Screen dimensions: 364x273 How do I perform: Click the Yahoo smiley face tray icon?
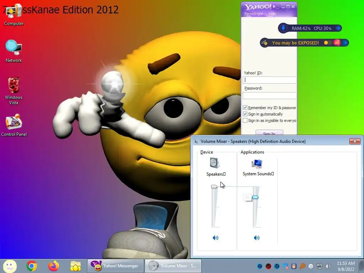311,266
